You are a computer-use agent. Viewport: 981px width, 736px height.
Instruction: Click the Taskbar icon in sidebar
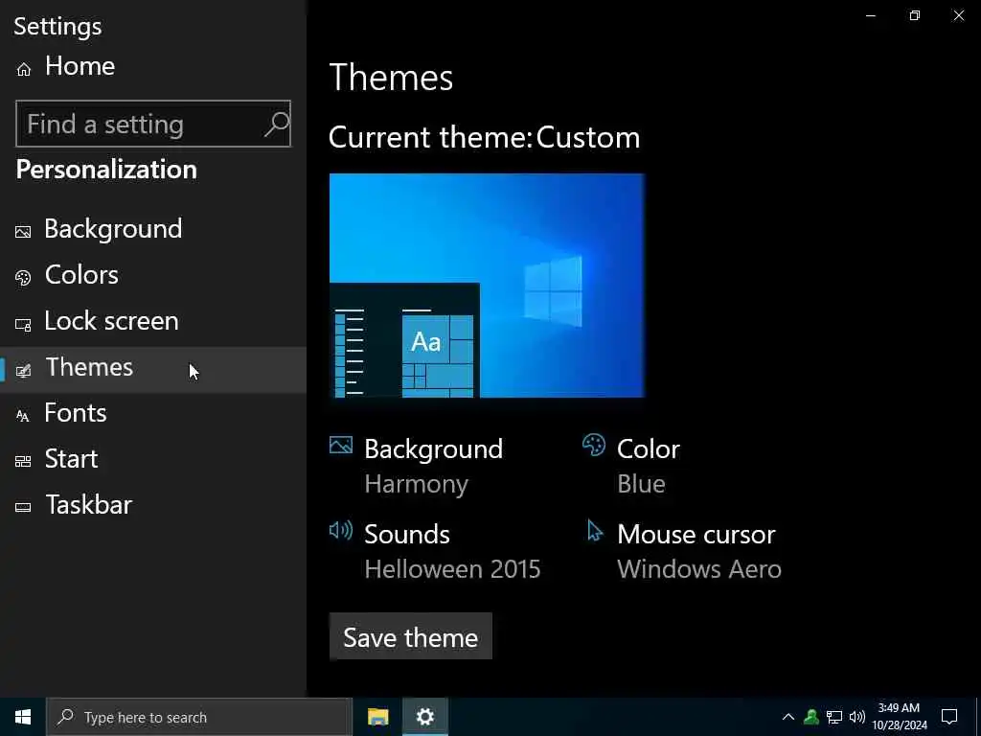tap(23, 508)
